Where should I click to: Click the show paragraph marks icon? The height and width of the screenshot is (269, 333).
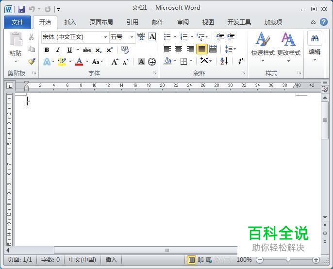coord(240,61)
